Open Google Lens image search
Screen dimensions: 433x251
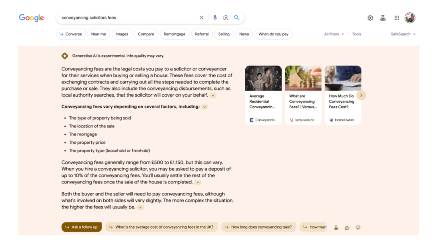coord(226,17)
